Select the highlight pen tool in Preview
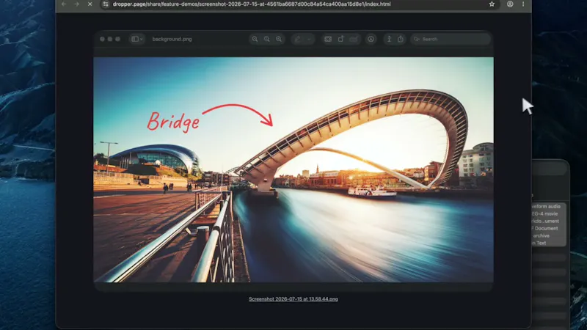The width and height of the screenshot is (587, 330). [x=298, y=39]
